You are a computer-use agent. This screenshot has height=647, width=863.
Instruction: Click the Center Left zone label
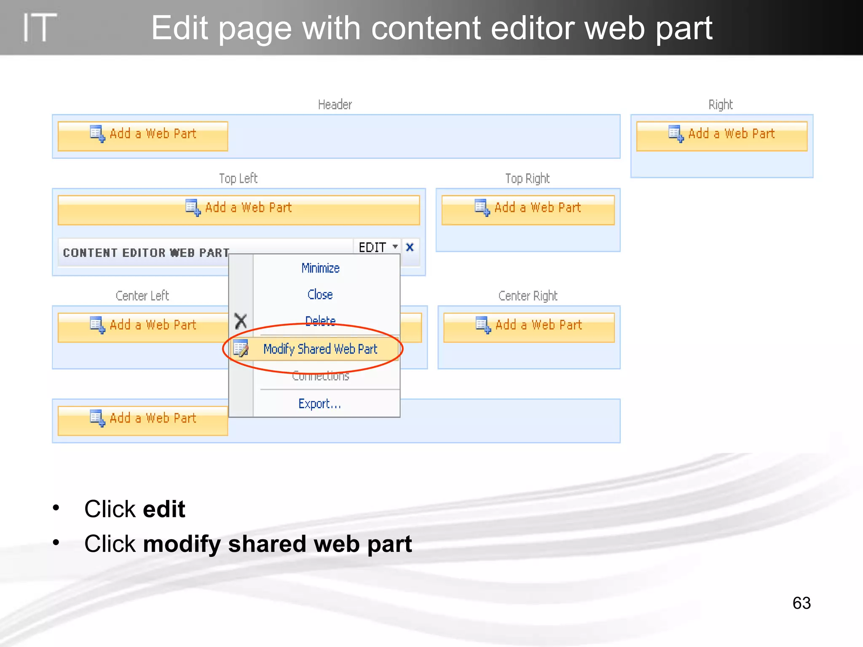[x=142, y=296]
